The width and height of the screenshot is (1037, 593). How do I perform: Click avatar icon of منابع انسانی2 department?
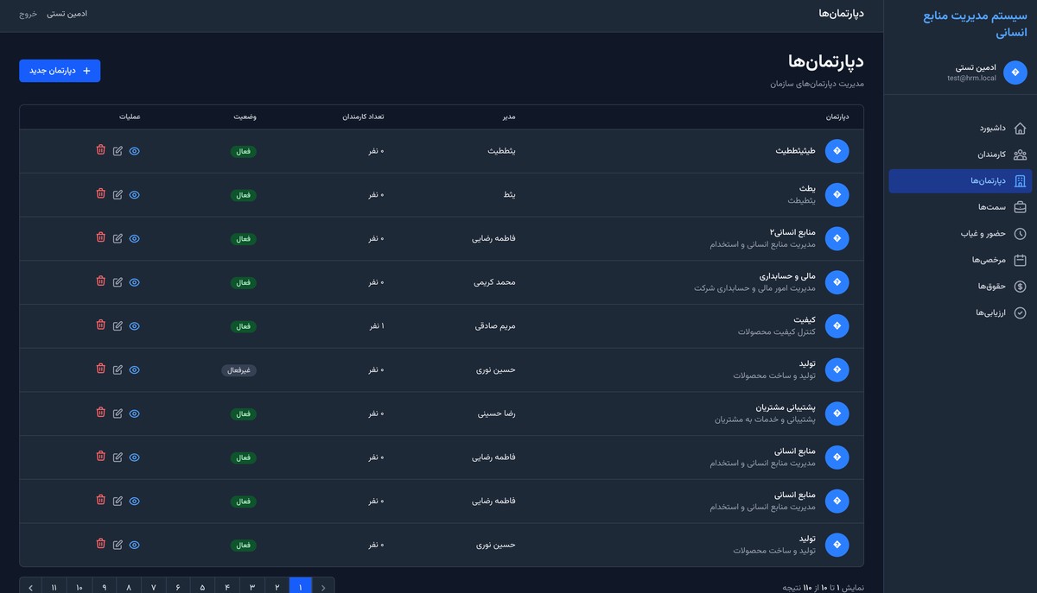[837, 238]
